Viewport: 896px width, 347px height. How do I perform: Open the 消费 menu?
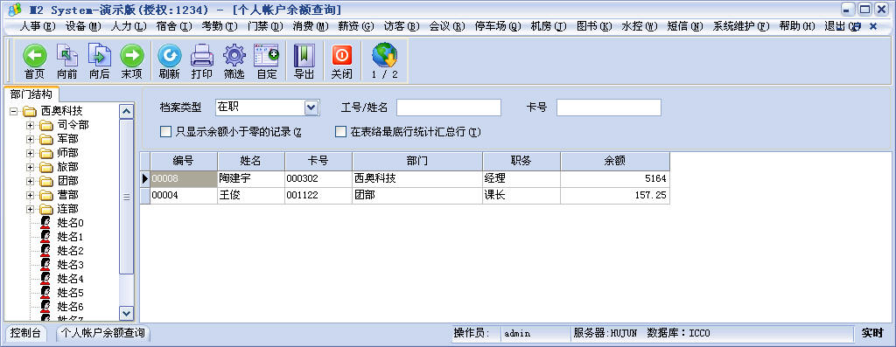click(x=311, y=26)
